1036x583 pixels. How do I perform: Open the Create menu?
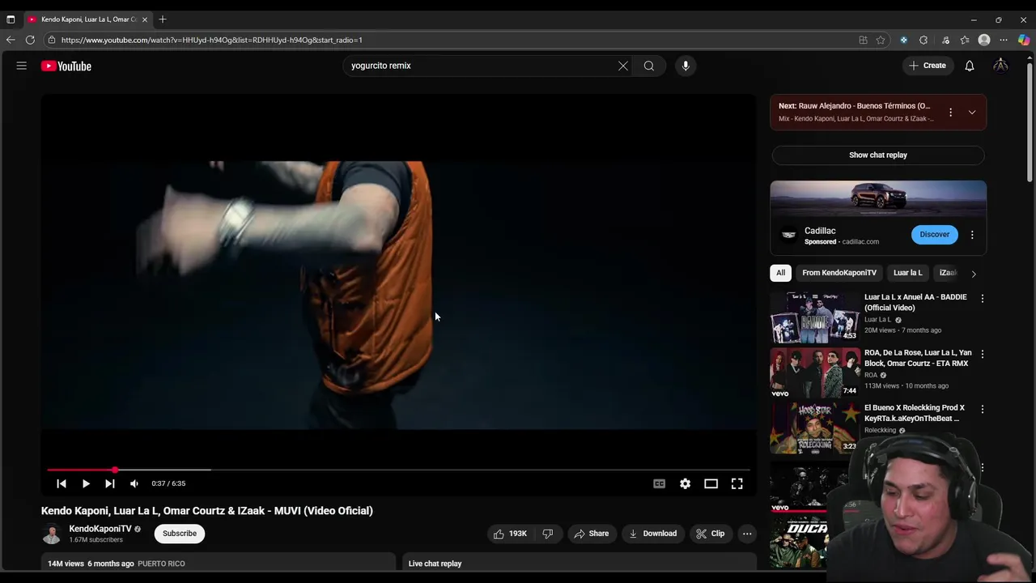point(928,66)
